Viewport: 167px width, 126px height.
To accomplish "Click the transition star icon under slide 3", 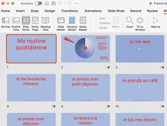I will [162, 67].
